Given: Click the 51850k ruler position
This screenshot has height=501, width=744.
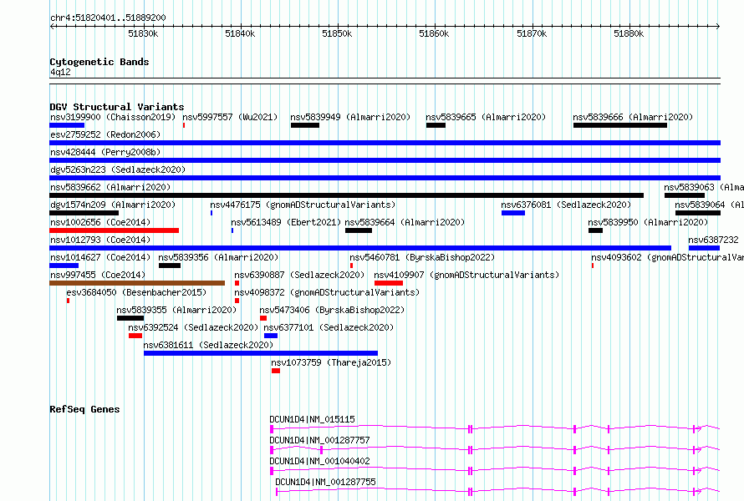Looking at the screenshot, I should point(337,33).
